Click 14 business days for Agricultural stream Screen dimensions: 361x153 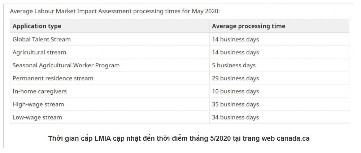click(x=235, y=52)
